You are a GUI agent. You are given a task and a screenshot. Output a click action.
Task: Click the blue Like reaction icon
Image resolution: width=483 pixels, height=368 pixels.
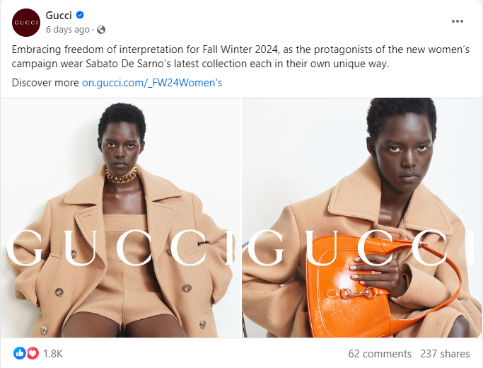click(19, 353)
